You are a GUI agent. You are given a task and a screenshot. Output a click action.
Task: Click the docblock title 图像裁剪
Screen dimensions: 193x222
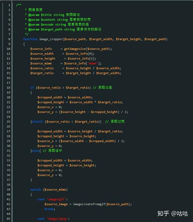click(36, 10)
